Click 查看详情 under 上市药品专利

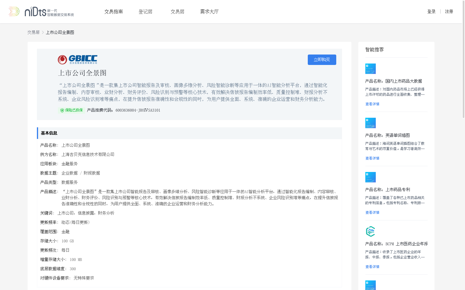372,213
